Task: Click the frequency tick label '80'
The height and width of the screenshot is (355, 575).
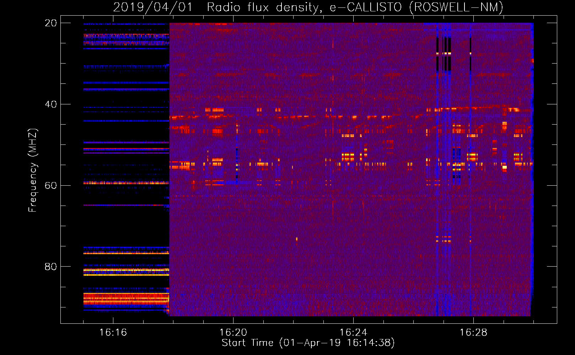Action: coord(51,267)
